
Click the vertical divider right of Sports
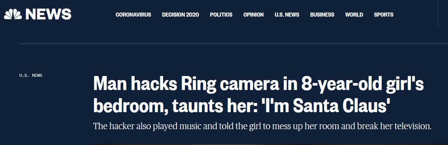pyautogui.click(x=438, y=14)
